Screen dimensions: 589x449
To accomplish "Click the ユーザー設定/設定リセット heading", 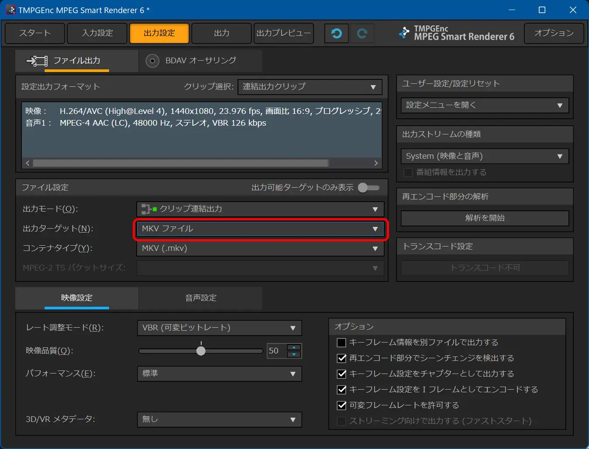I will click(451, 84).
